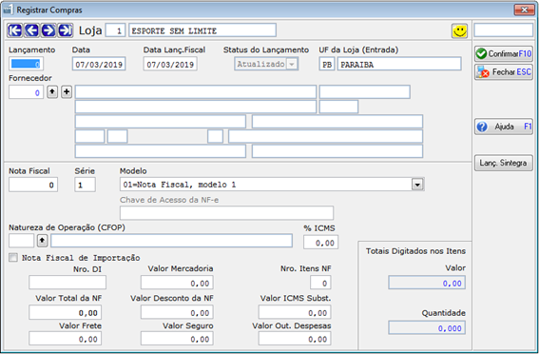Select the Lançamento number field
The image size is (539, 354).
(26, 64)
